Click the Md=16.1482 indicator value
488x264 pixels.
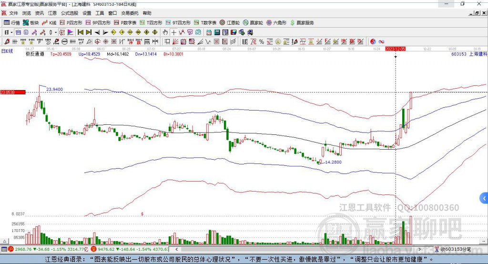(x=118, y=54)
